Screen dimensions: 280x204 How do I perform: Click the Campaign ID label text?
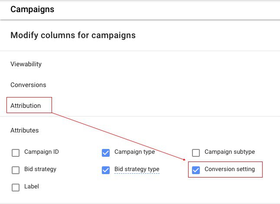pyautogui.click(x=42, y=152)
